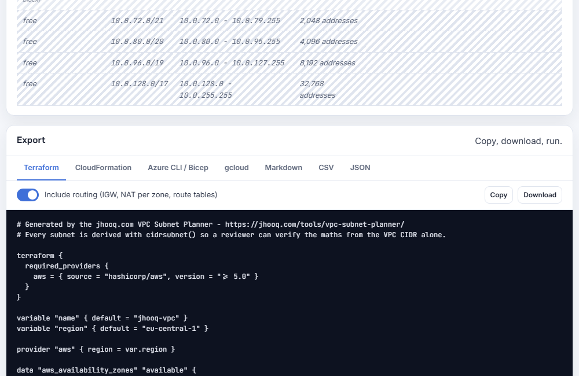Click 'free' label in the 10.0.80.0/20 row
The image size is (579, 376).
(x=30, y=42)
